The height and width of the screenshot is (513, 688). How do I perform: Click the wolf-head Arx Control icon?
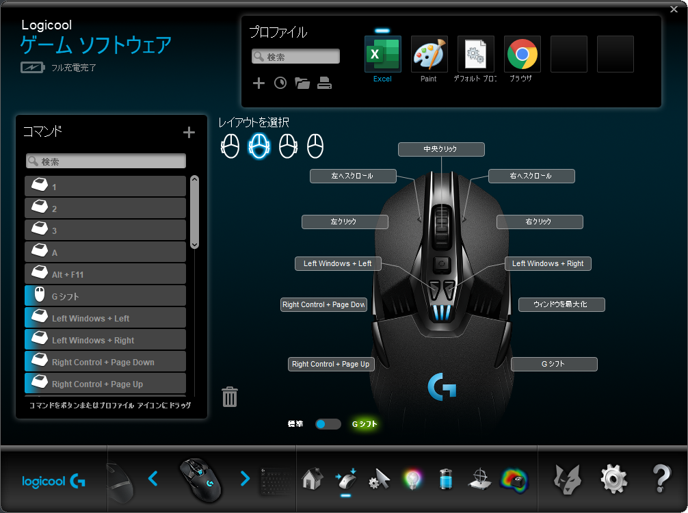click(568, 479)
